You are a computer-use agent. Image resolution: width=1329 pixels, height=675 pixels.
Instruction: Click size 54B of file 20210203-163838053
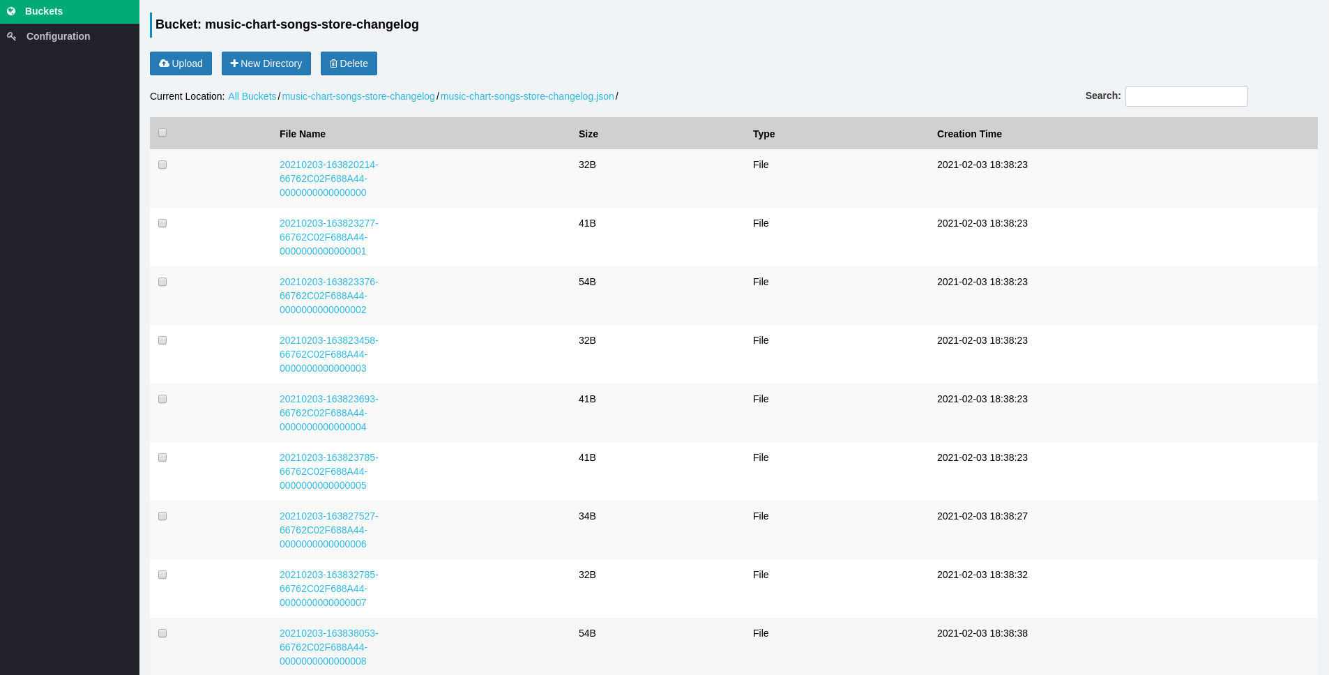pos(587,633)
